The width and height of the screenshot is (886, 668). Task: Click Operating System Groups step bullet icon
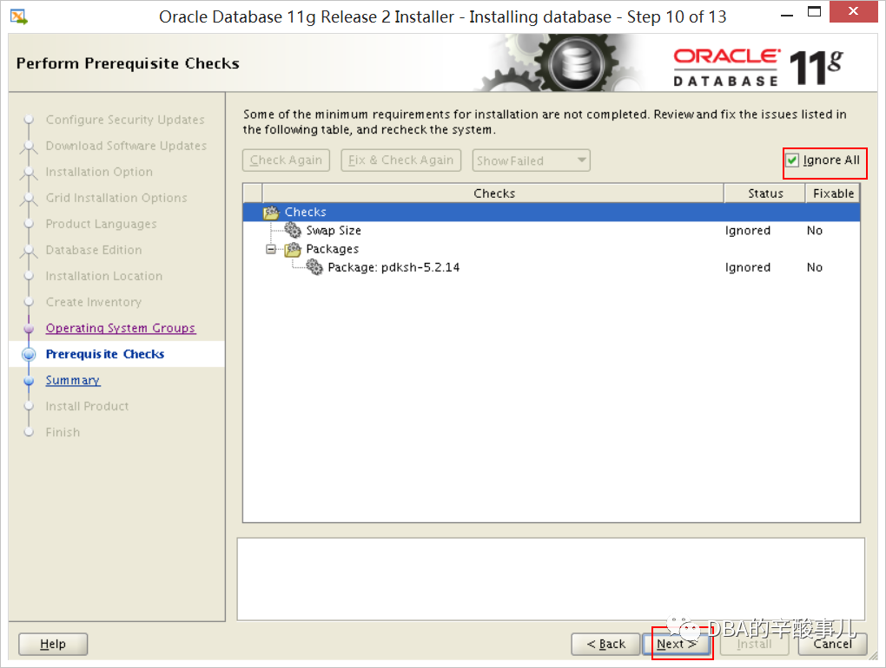click(29, 328)
